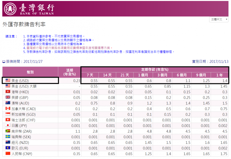
Task: Click the US flag icon for 美金 (USD)
Action: click(8, 80)
